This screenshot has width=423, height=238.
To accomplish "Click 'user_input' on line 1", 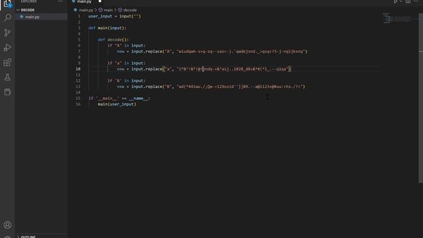I will (100, 16).
